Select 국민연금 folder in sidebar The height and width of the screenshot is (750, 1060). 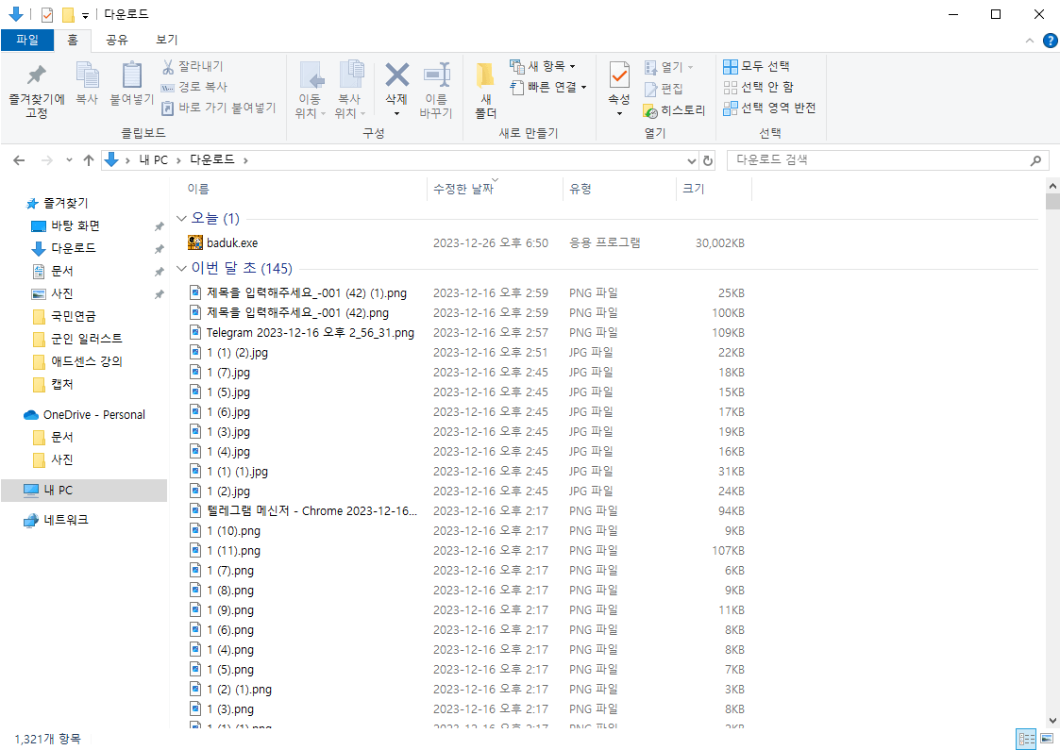(73, 316)
